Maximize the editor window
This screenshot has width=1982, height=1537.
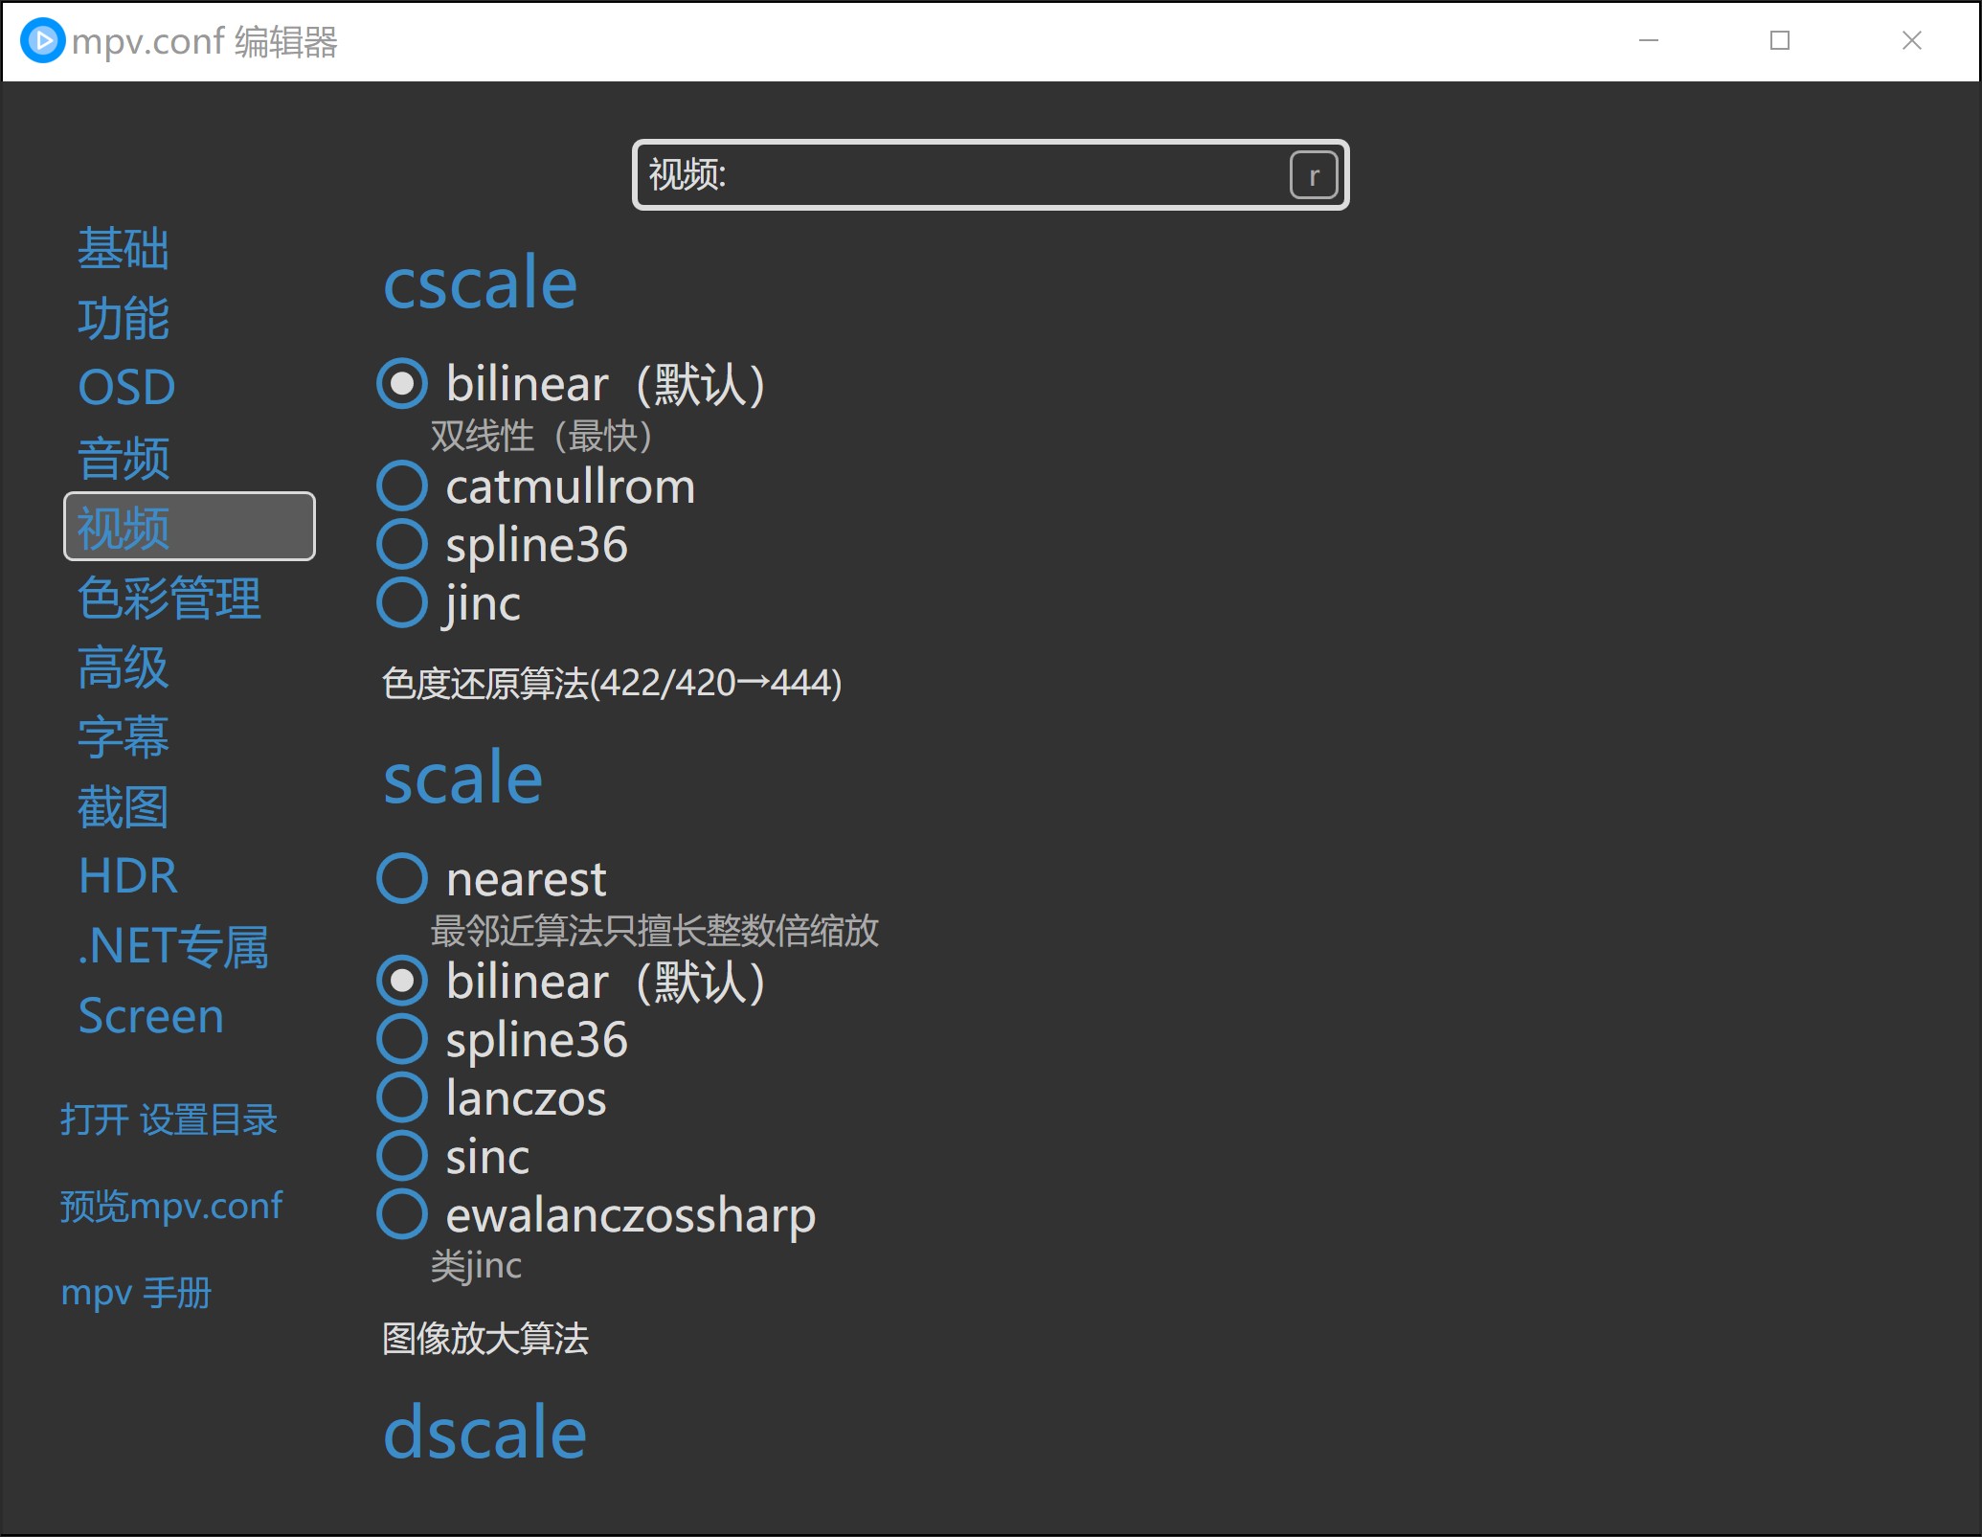(x=1779, y=41)
